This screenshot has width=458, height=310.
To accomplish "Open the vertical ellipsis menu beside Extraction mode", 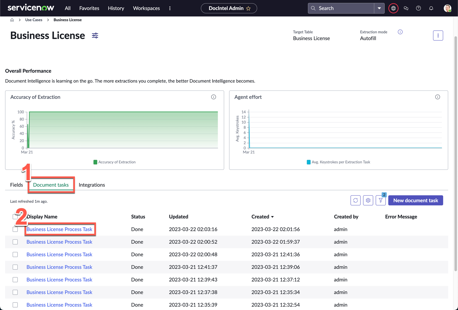I will coord(438,36).
